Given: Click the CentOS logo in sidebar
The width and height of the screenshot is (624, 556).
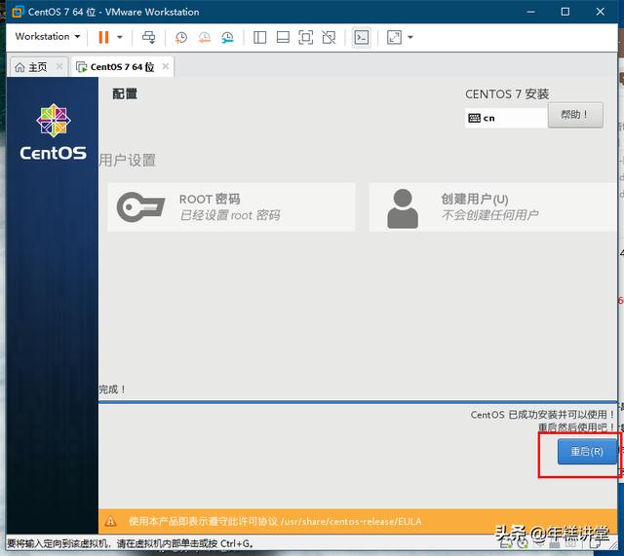Looking at the screenshot, I should point(53,132).
